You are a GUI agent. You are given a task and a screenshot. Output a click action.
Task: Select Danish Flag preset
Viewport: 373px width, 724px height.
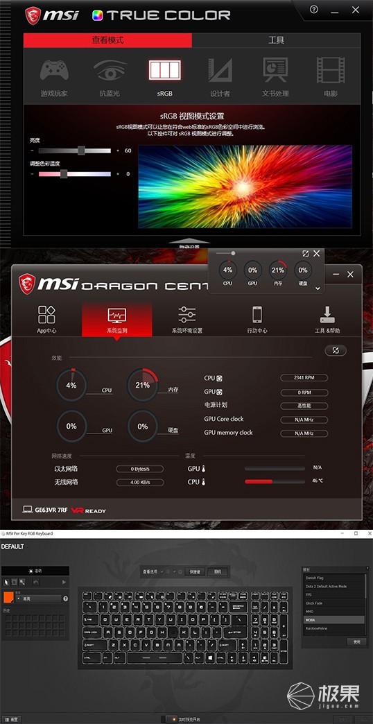[x=333, y=578]
